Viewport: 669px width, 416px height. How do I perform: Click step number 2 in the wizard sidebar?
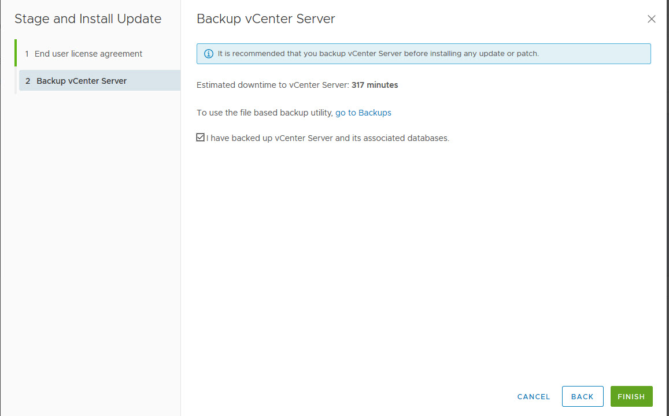28,81
